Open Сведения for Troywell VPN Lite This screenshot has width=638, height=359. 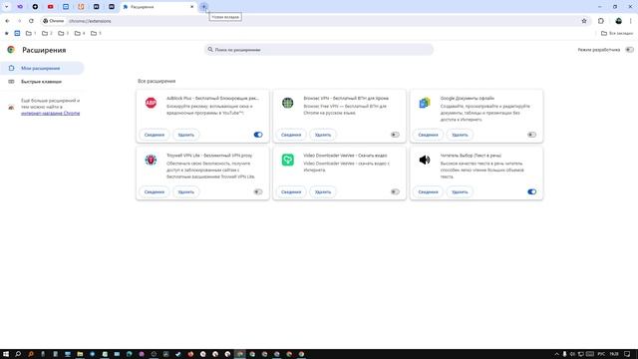155,191
